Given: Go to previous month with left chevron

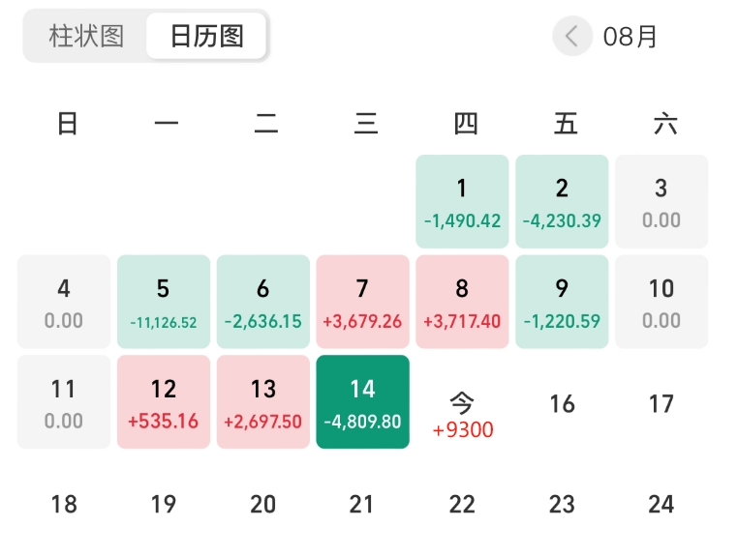Looking at the screenshot, I should click(571, 36).
